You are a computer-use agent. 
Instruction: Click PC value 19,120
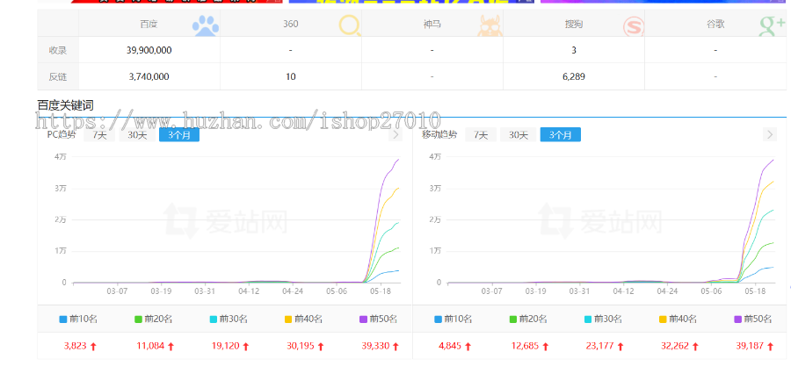226,347
